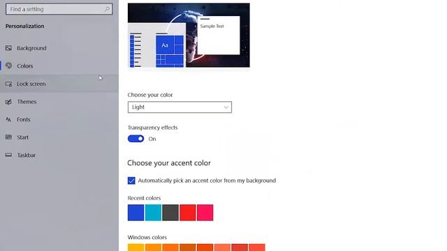Select Colors in the sidebar

coord(59,66)
